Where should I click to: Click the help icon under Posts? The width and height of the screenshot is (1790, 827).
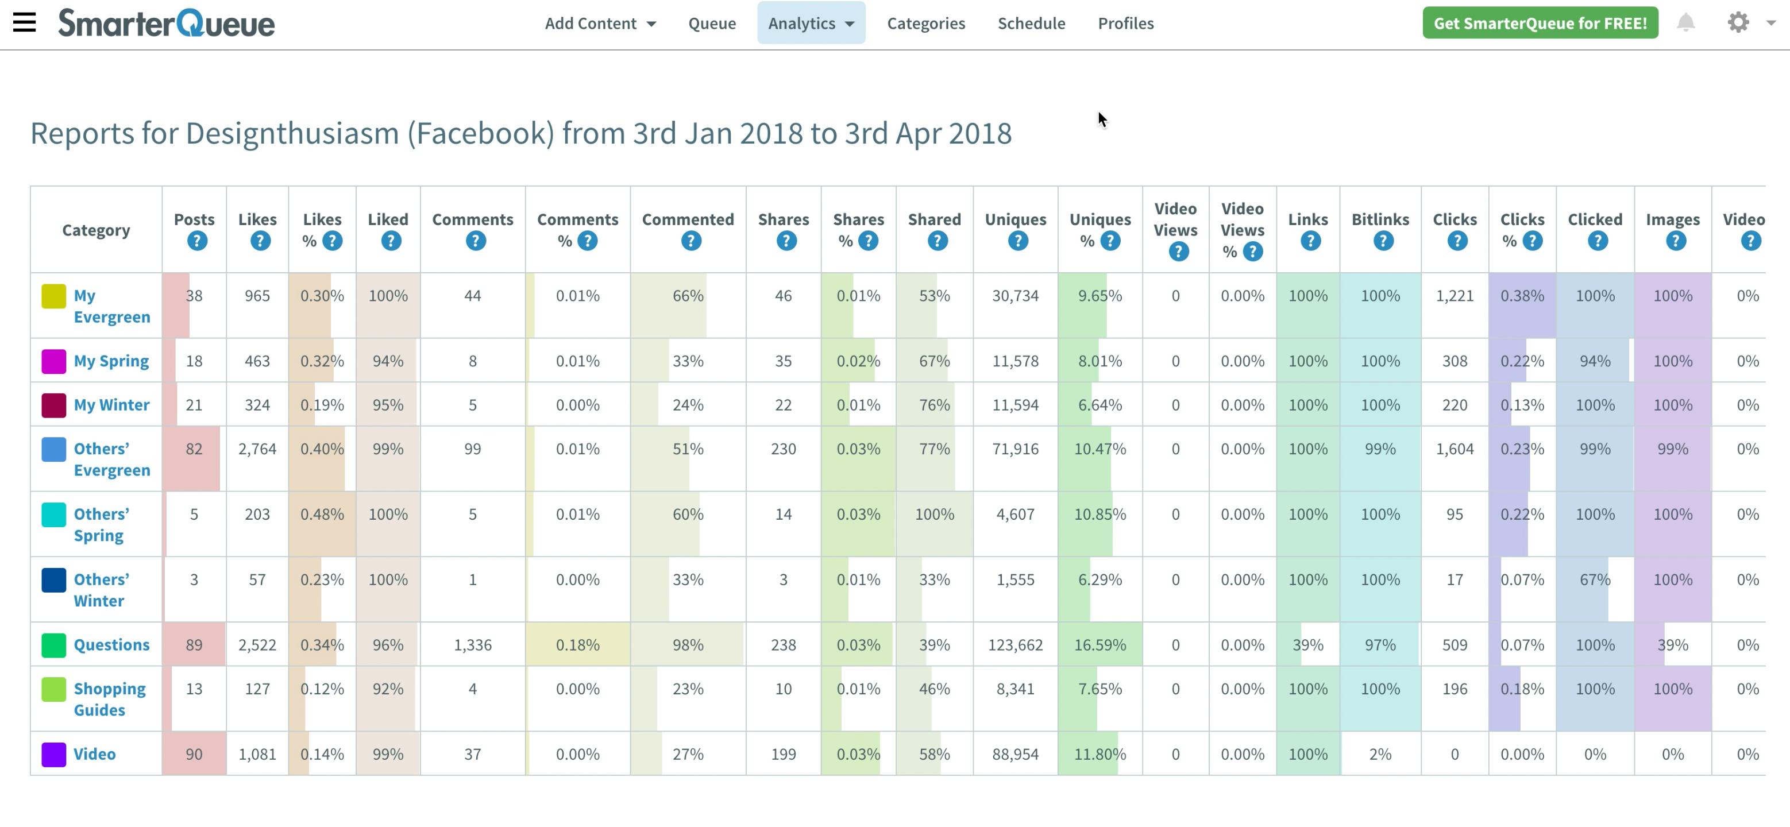(198, 241)
